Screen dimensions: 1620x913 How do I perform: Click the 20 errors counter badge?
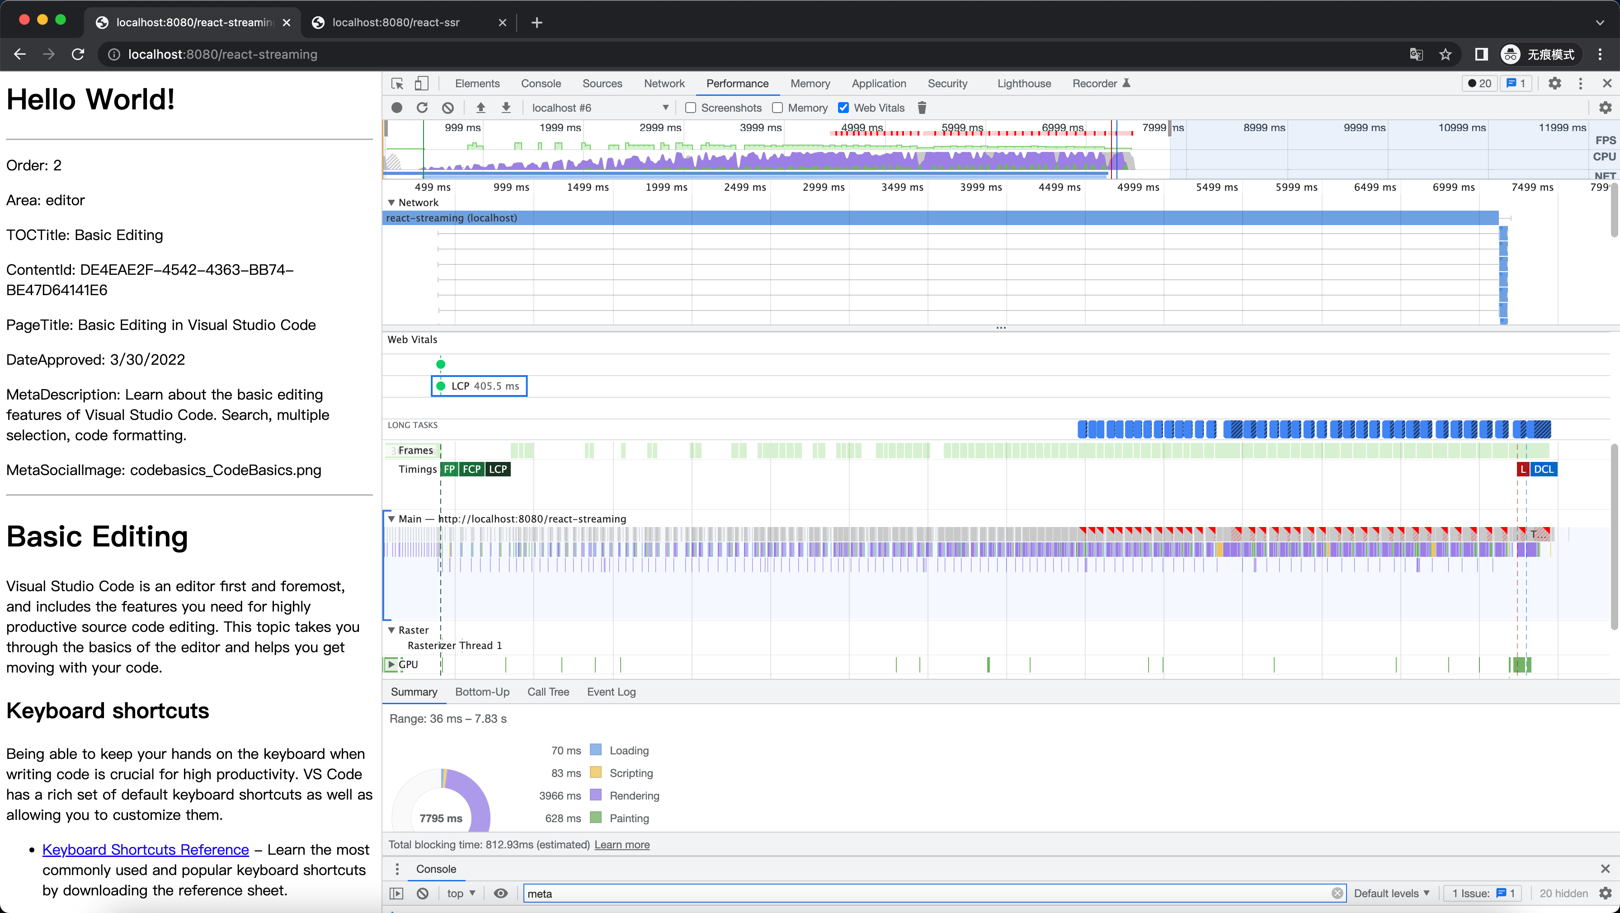(1480, 84)
